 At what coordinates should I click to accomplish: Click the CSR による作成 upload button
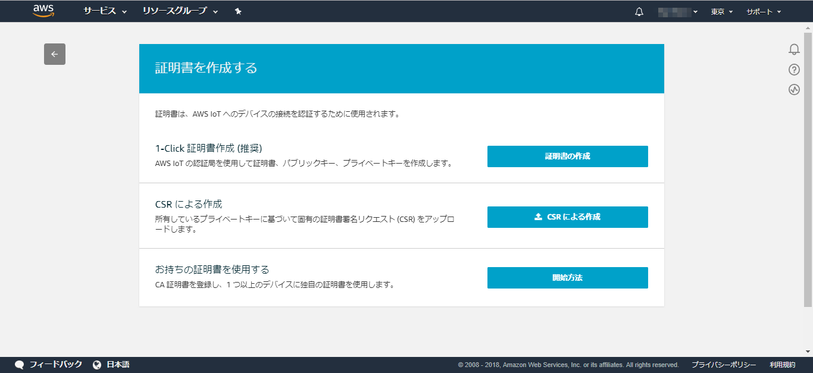coord(568,217)
